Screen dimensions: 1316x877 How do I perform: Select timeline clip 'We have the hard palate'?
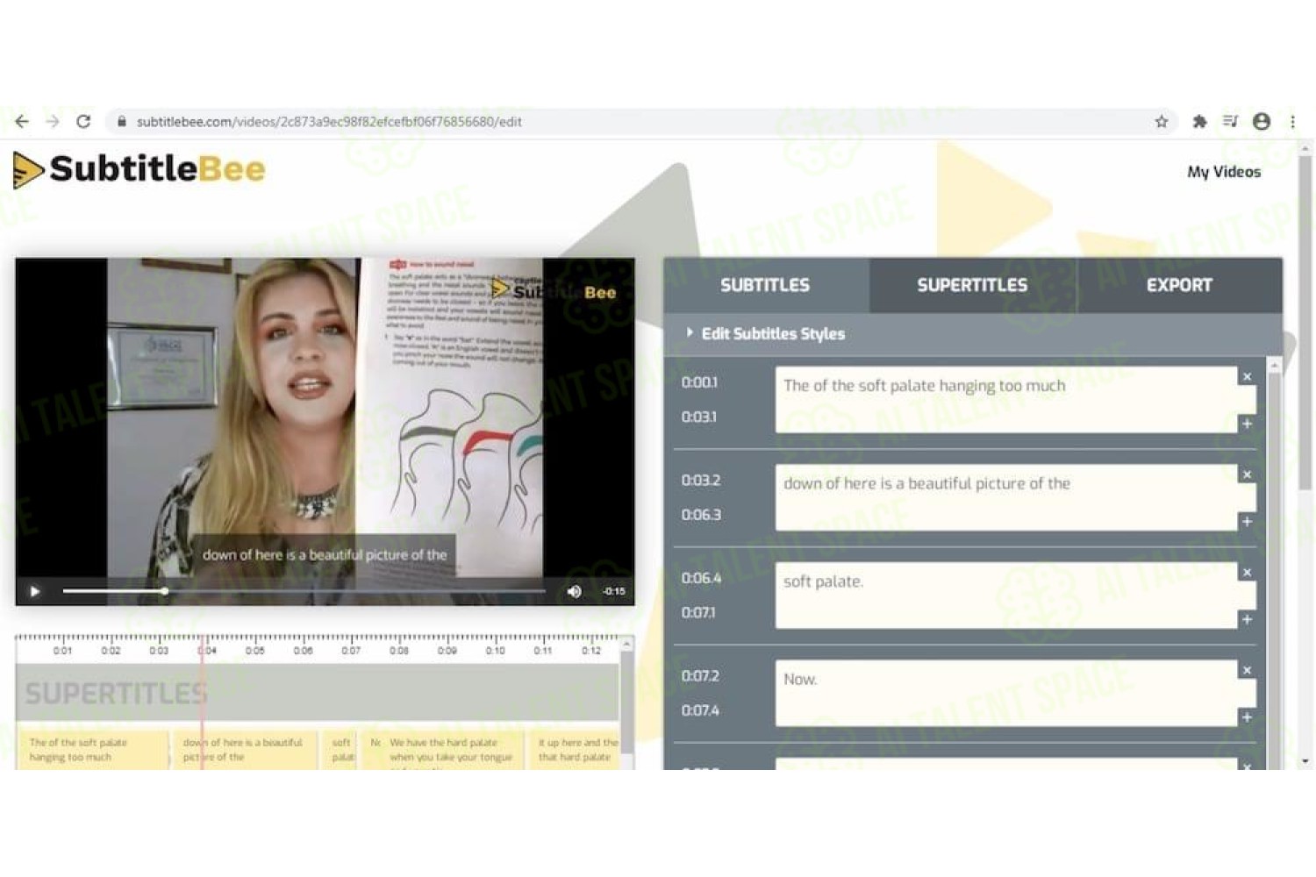tap(452, 750)
